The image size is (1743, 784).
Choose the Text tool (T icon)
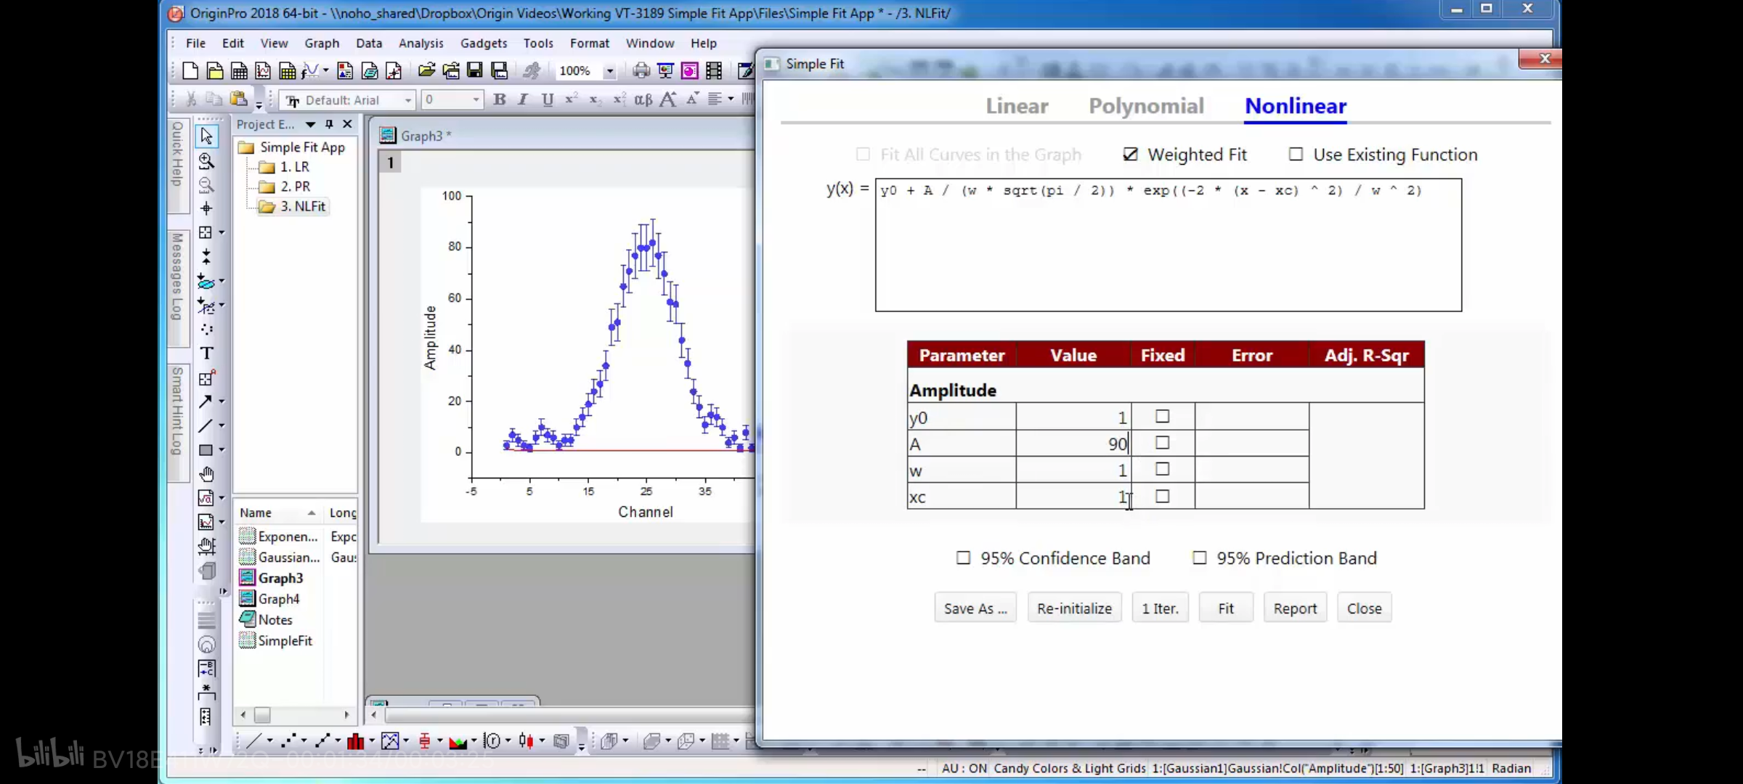(206, 354)
